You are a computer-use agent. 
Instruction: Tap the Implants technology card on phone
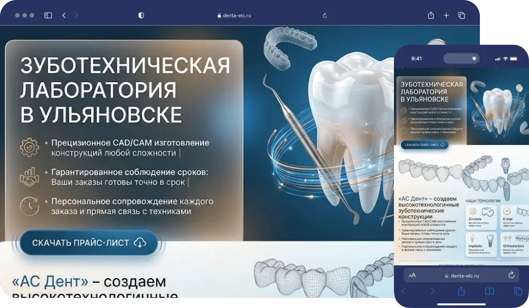coord(481,245)
